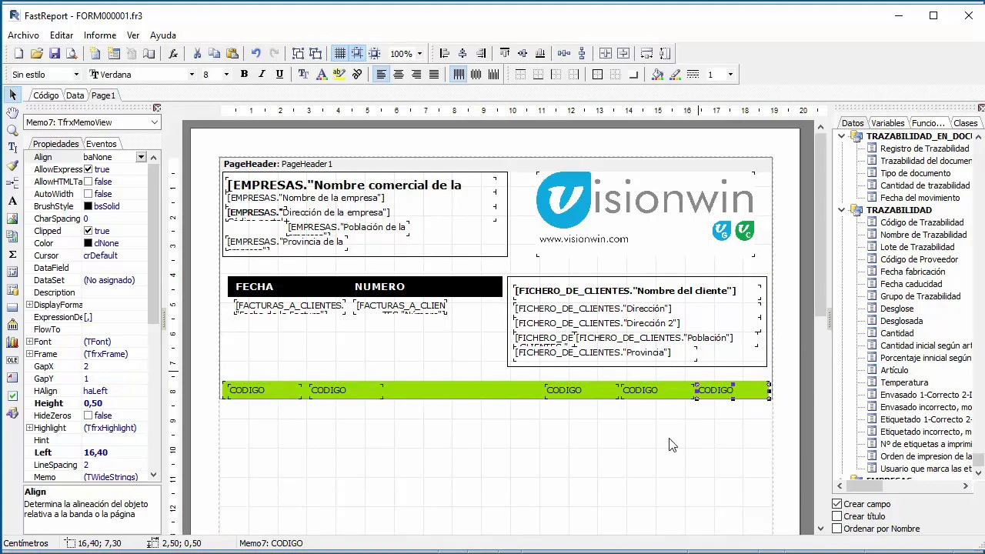Select Fecha caducidad field in tree
This screenshot has width=985, height=554.
(911, 284)
